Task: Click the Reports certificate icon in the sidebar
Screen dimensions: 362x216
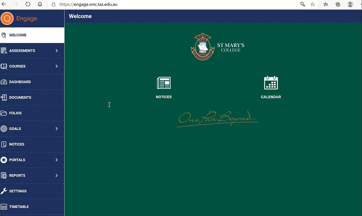Action: click(4, 176)
